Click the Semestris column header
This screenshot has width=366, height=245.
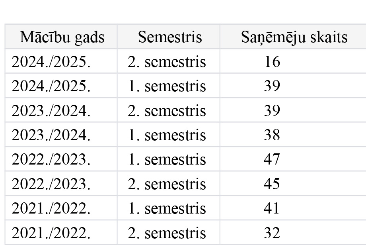pos(170,37)
